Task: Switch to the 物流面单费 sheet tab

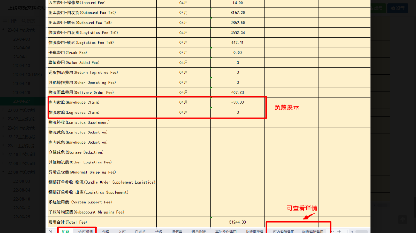Action: 255,231
